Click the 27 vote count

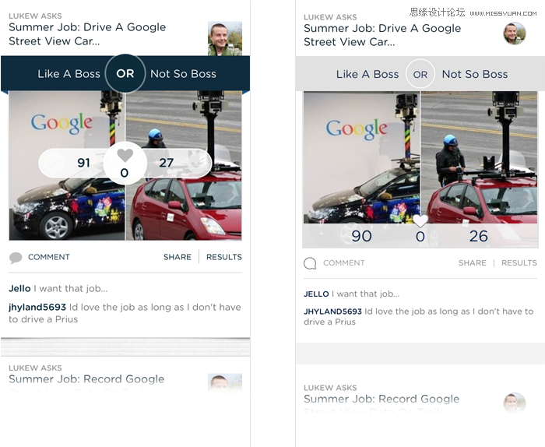[166, 163]
